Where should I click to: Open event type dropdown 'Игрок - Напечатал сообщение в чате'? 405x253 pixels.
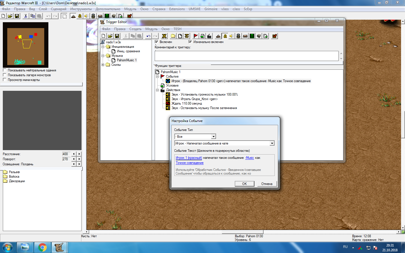pyautogui.click(x=272, y=143)
